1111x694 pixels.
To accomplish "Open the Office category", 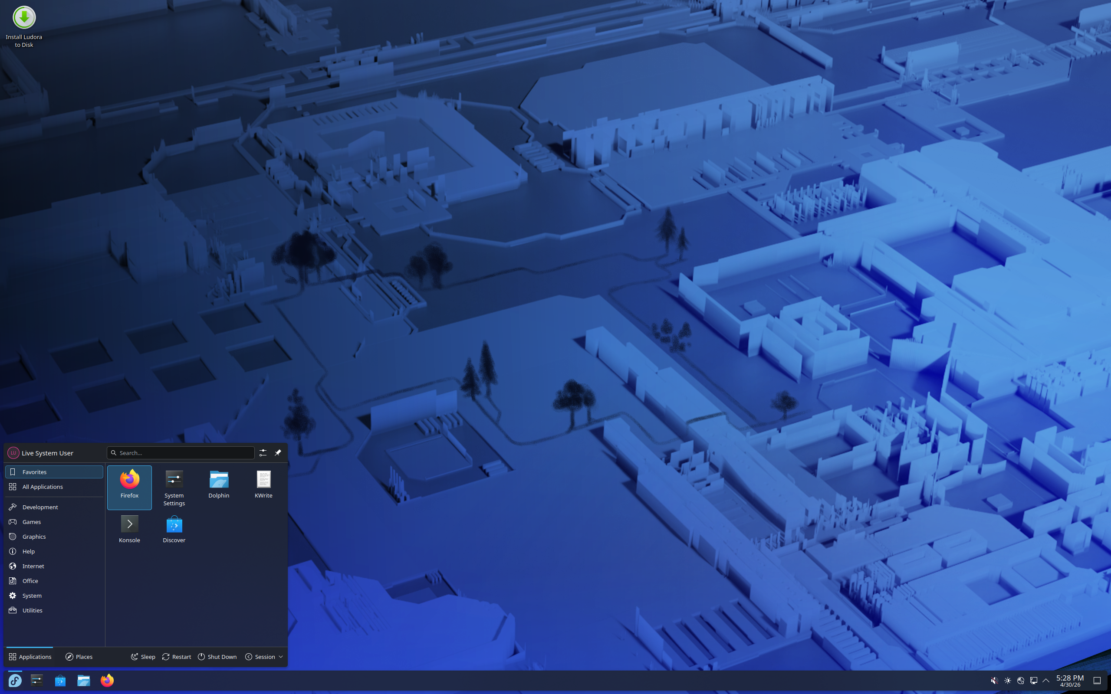I will 54,580.
